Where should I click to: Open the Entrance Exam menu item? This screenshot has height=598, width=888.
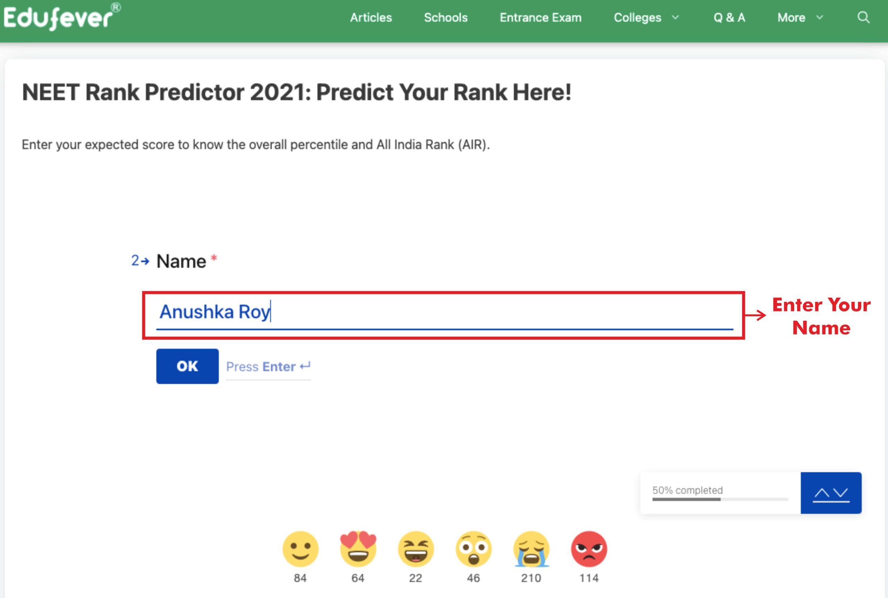pyautogui.click(x=541, y=18)
